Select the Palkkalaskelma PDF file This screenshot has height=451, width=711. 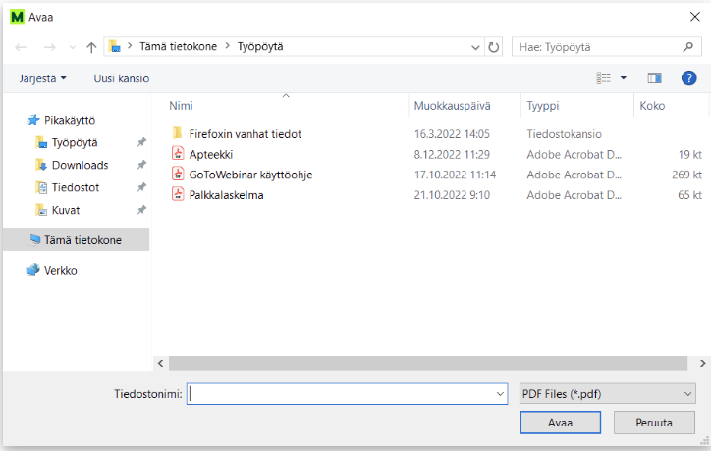[x=226, y=195]
